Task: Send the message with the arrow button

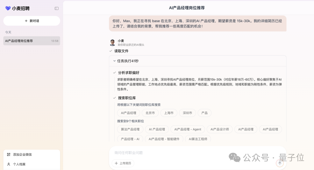Action: coord(280,163)
